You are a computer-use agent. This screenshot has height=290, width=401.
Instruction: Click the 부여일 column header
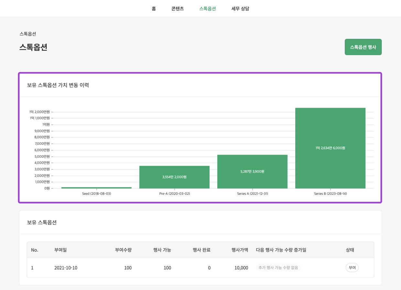60,250
